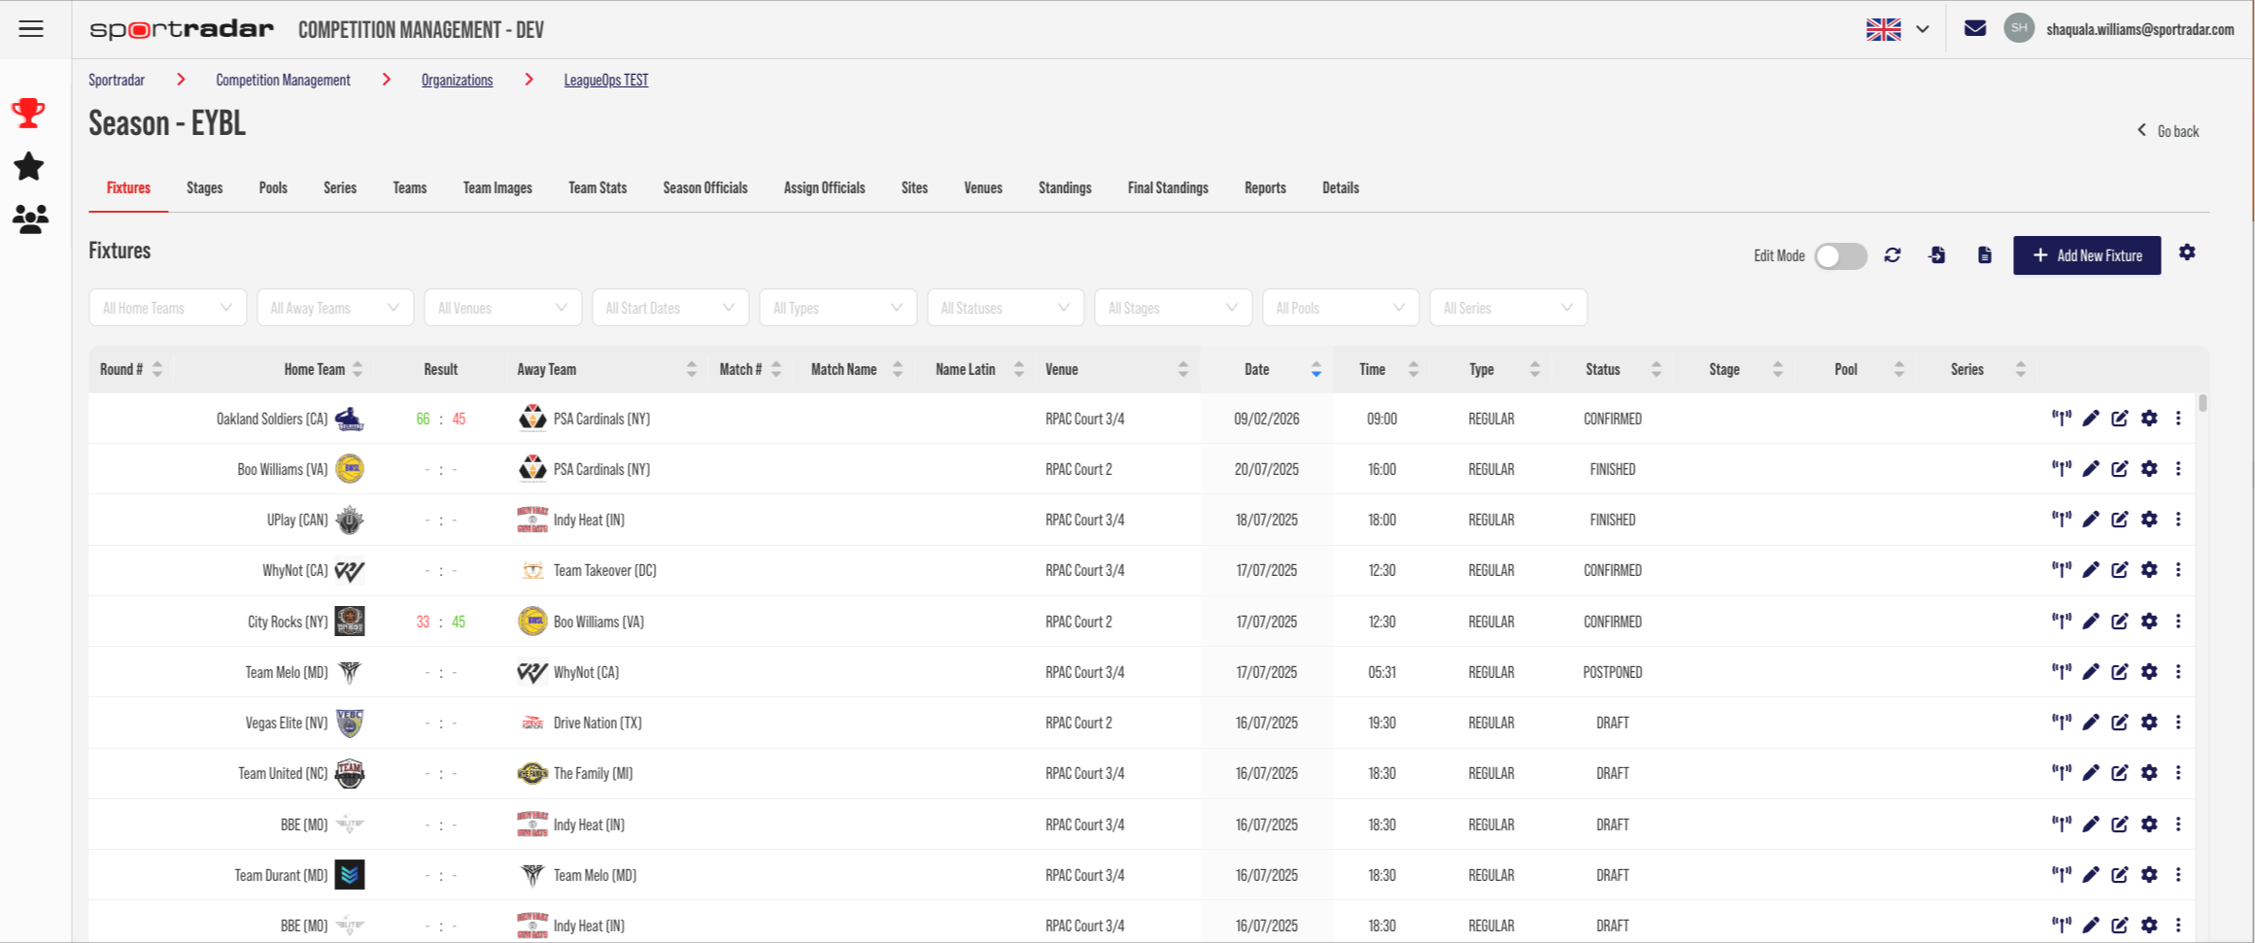2255x943 pixels.
Task: Open the All Away Teams filter
Action: click(x=335, y=308)
